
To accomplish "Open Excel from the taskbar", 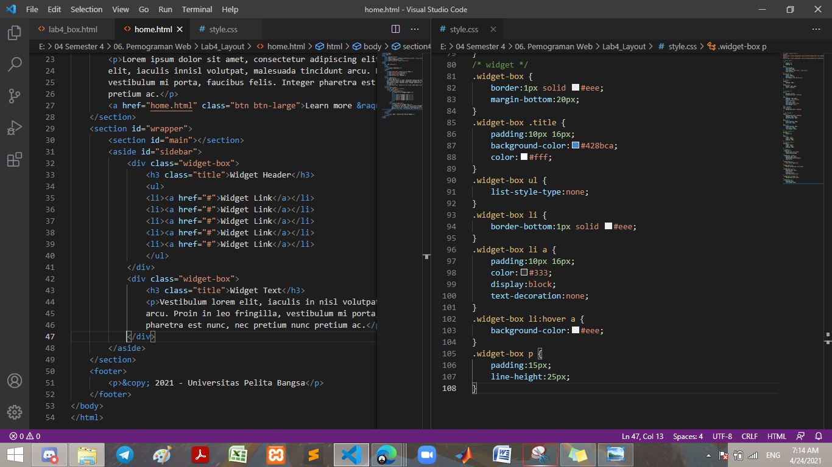I will tap(238, 455).
